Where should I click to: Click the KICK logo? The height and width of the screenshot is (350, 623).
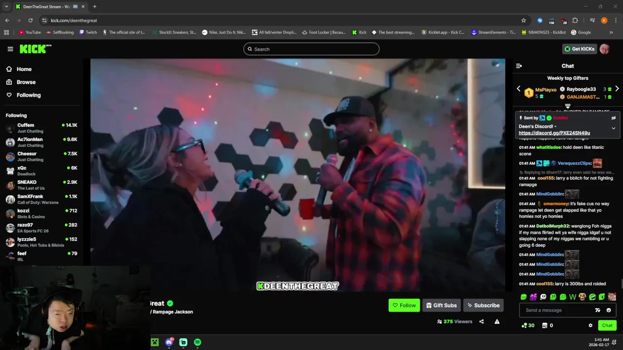[35, 49]
